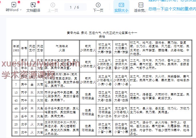Click the 转Word conversion icon

click(x=13, y=5)
